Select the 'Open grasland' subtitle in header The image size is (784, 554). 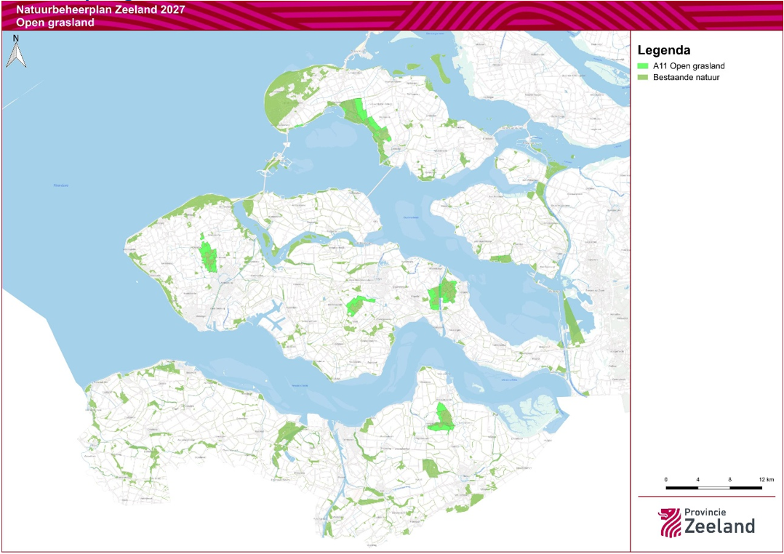(55, 23)
